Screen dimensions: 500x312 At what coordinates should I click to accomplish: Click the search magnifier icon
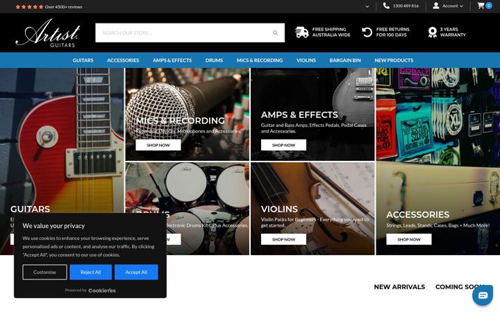pos(275,33)
